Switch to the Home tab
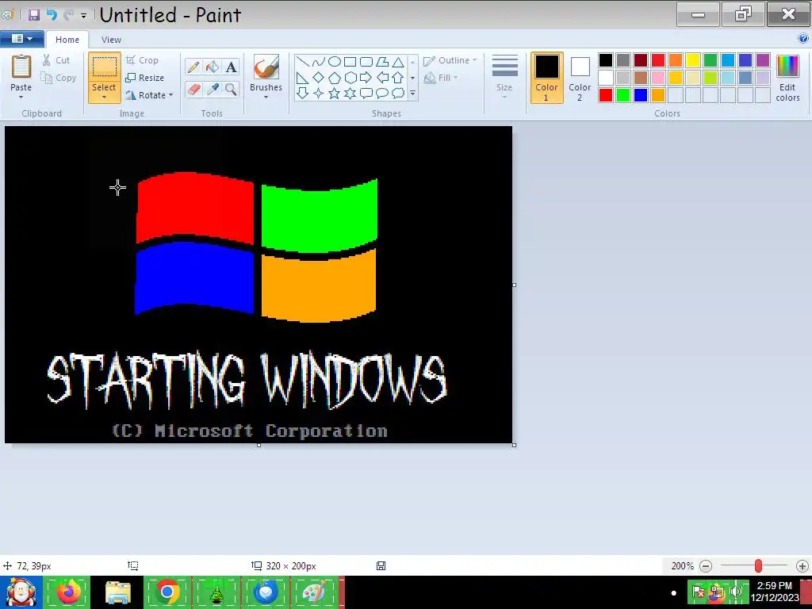Image resolution: width=812 pixels, height=609 pixels. pos(67,40)
